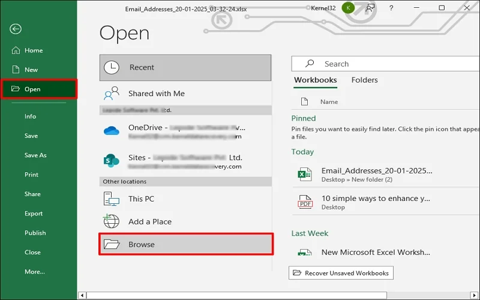Click Recover Unsaved Workbooks button
Image resolution: width=480 pixels, height=300 pixels.
click(341, 273)
